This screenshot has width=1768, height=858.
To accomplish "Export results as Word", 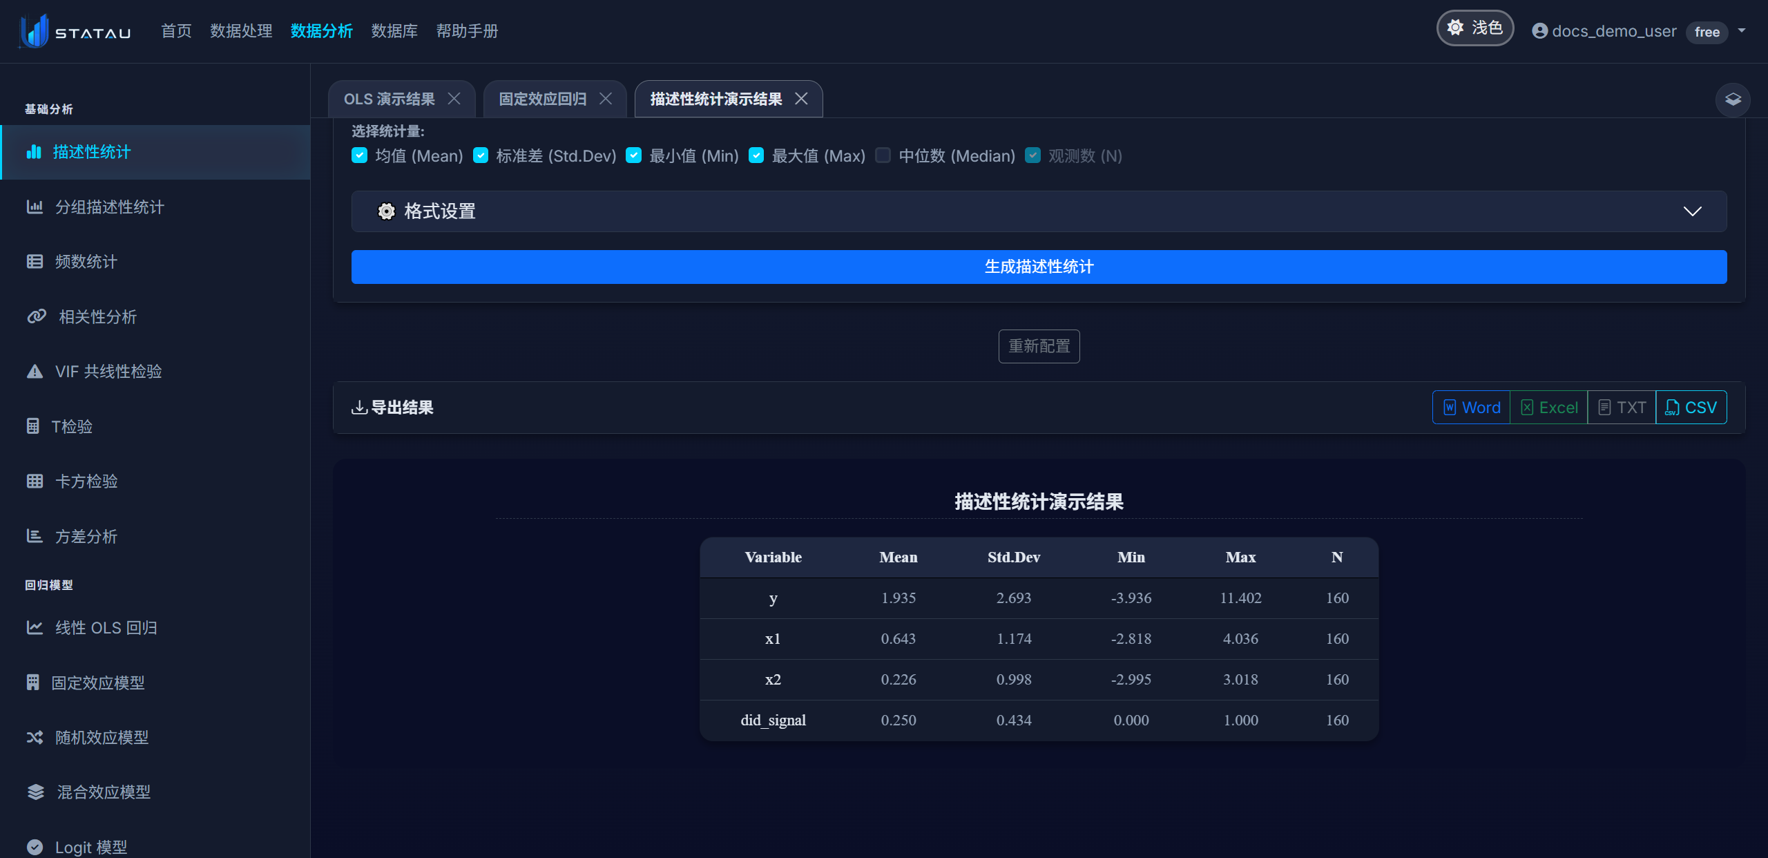I will (x=1472, y=408).
